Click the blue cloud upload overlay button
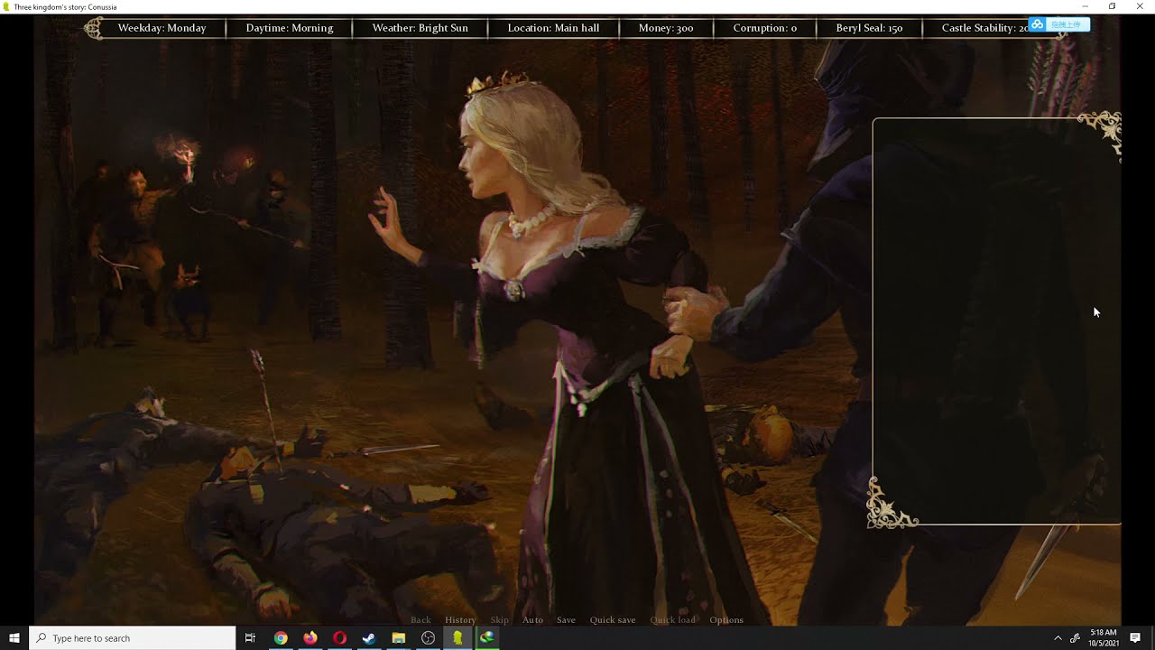The width and height of the screenshot is (1155, 650). 1059,24
